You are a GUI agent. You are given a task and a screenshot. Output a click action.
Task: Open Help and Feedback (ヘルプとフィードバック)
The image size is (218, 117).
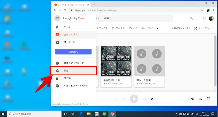pyautogui.click(x=76, y=86)
